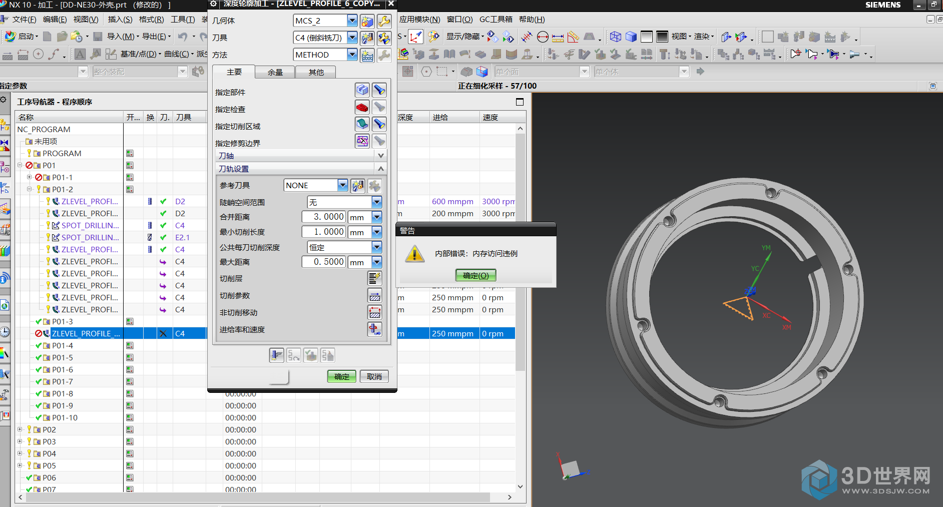The width and height of the screenshot is (943, 507).
Task: Open the 参考刀具 NONE dropdown
Action: click(x=342, y=185)
